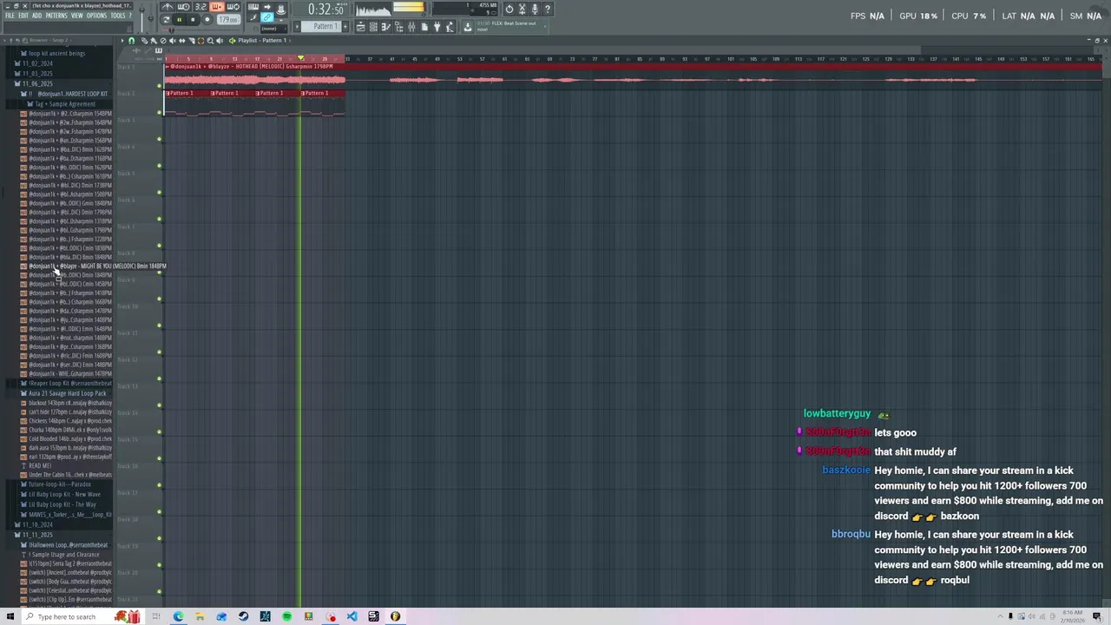The width and height of the screenshot is (1111, 625).
Task: Toggle the 3.2 countdown before recording
Action: coord(200,6)
